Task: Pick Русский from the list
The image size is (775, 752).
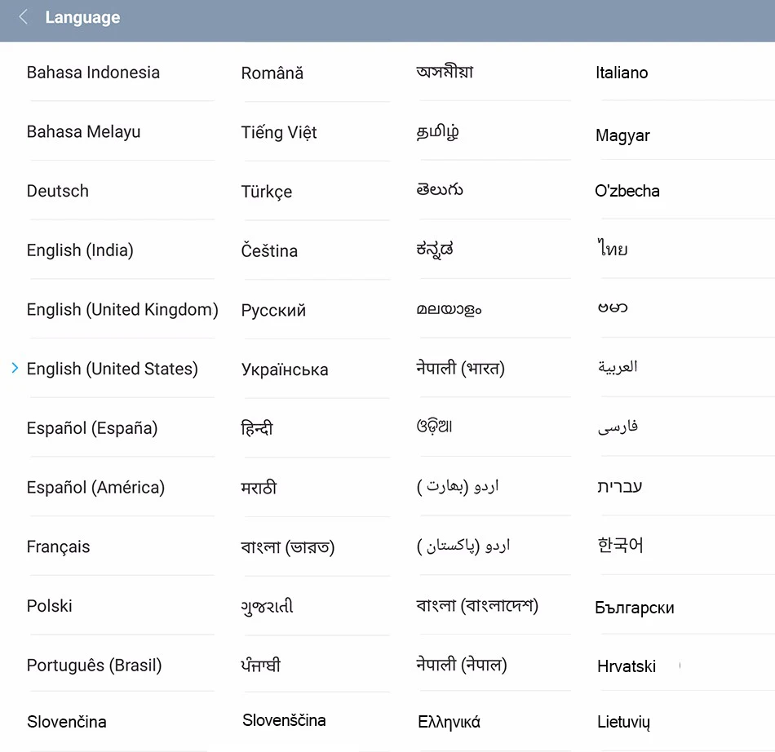Action: click(x=273, y=310)
